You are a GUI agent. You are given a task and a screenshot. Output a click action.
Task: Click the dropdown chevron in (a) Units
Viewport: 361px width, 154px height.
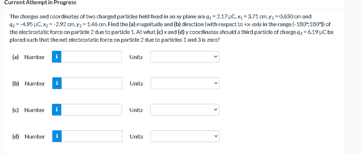tap(215, 57)
